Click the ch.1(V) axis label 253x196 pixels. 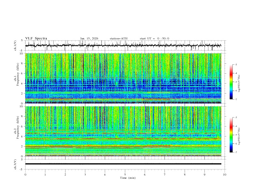pos(16,45)
